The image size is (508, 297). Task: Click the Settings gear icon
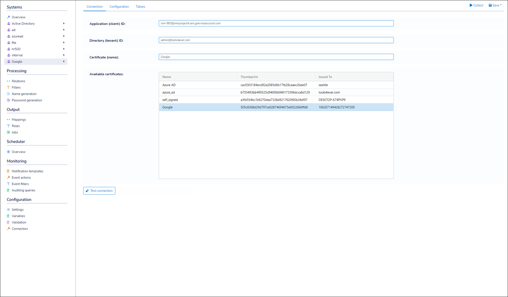(x=8, y=210)
